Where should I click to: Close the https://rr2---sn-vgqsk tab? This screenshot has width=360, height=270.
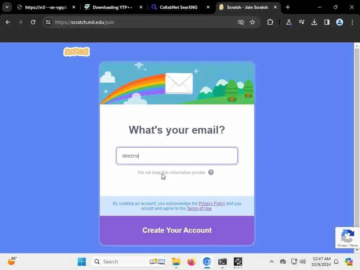coord(74,7)
